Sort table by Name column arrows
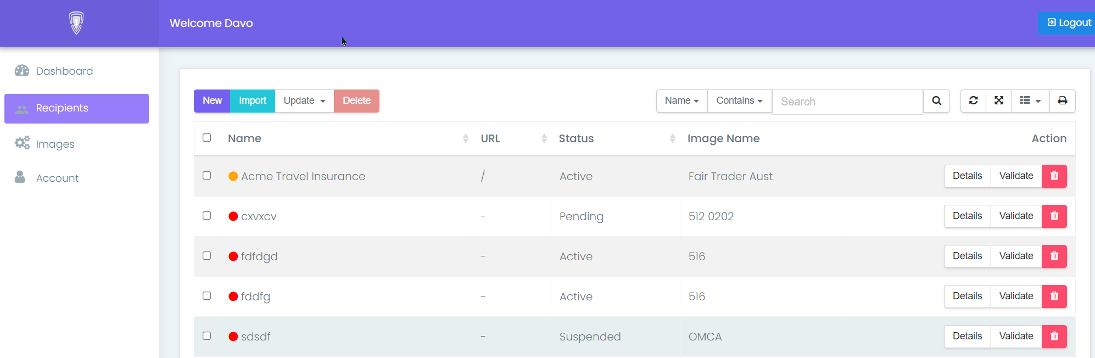This screenshot has width=1095, height=358. [x=466, y=138]
